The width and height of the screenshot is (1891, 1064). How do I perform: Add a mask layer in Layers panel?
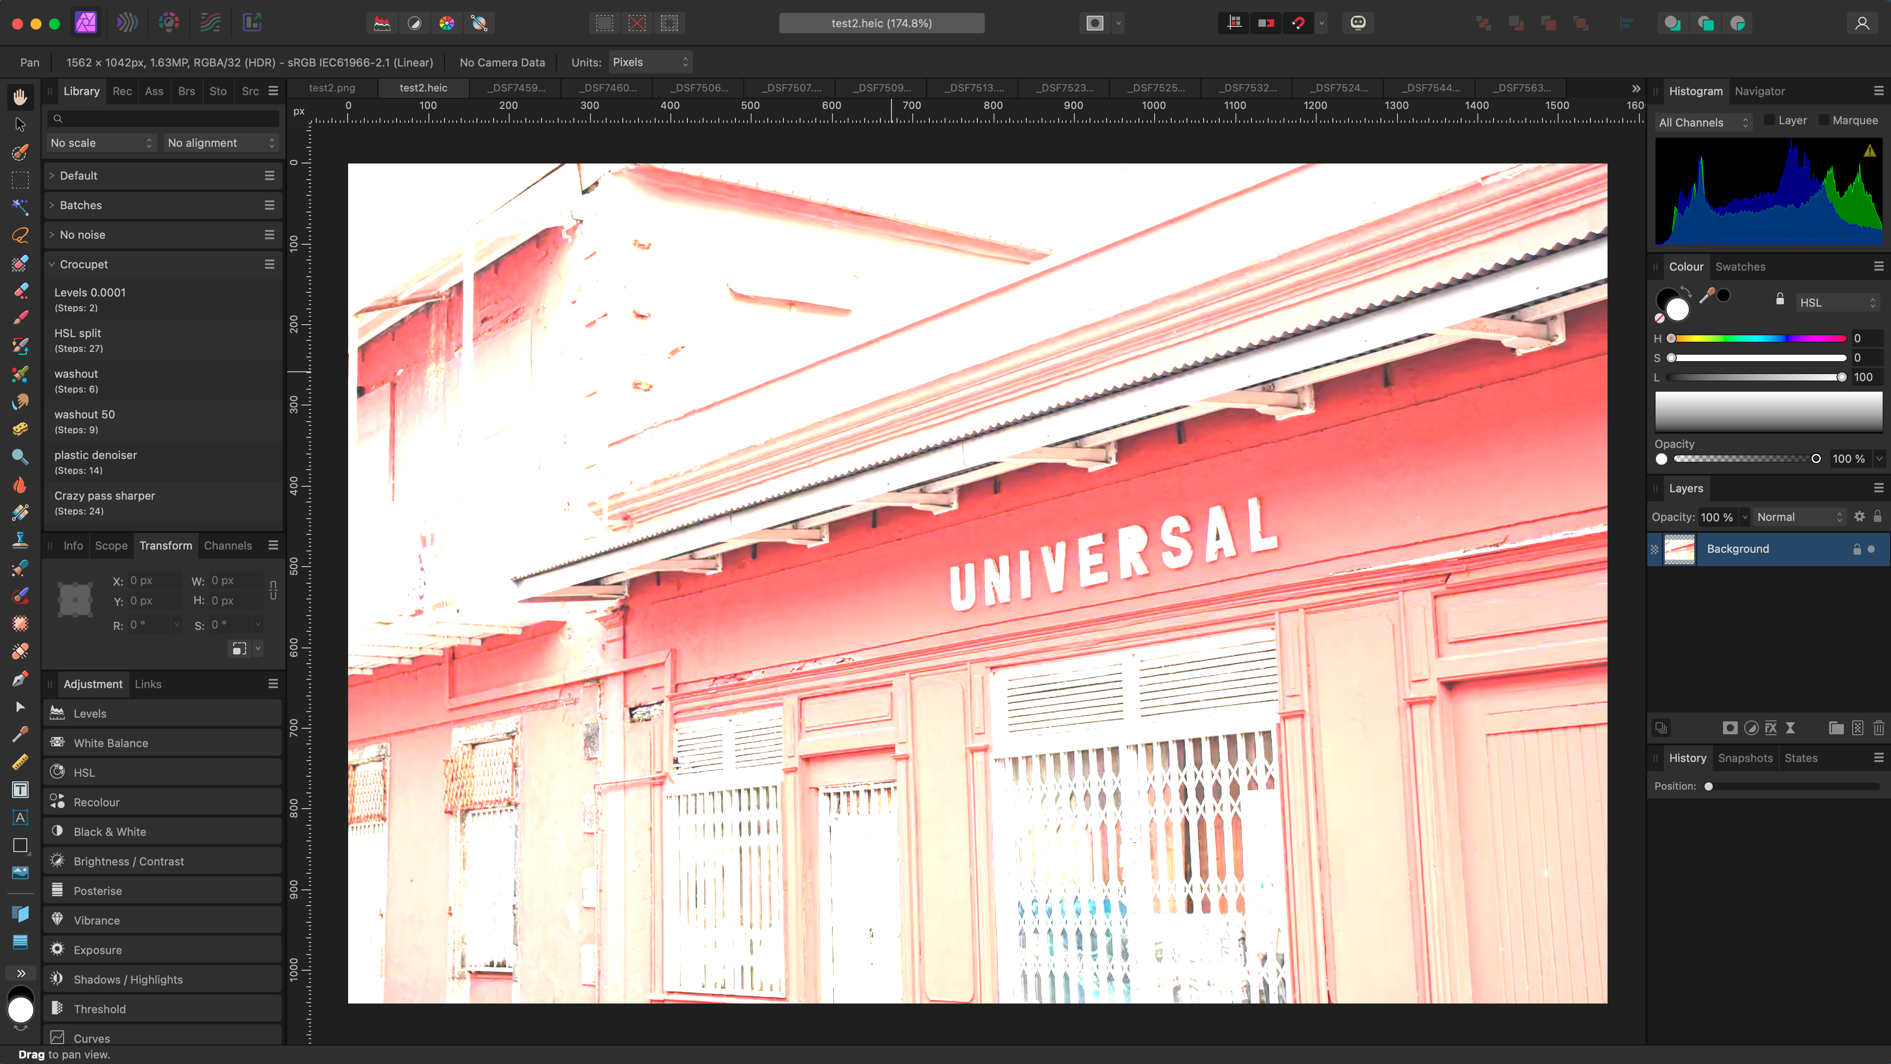(x=1730, y=728)
